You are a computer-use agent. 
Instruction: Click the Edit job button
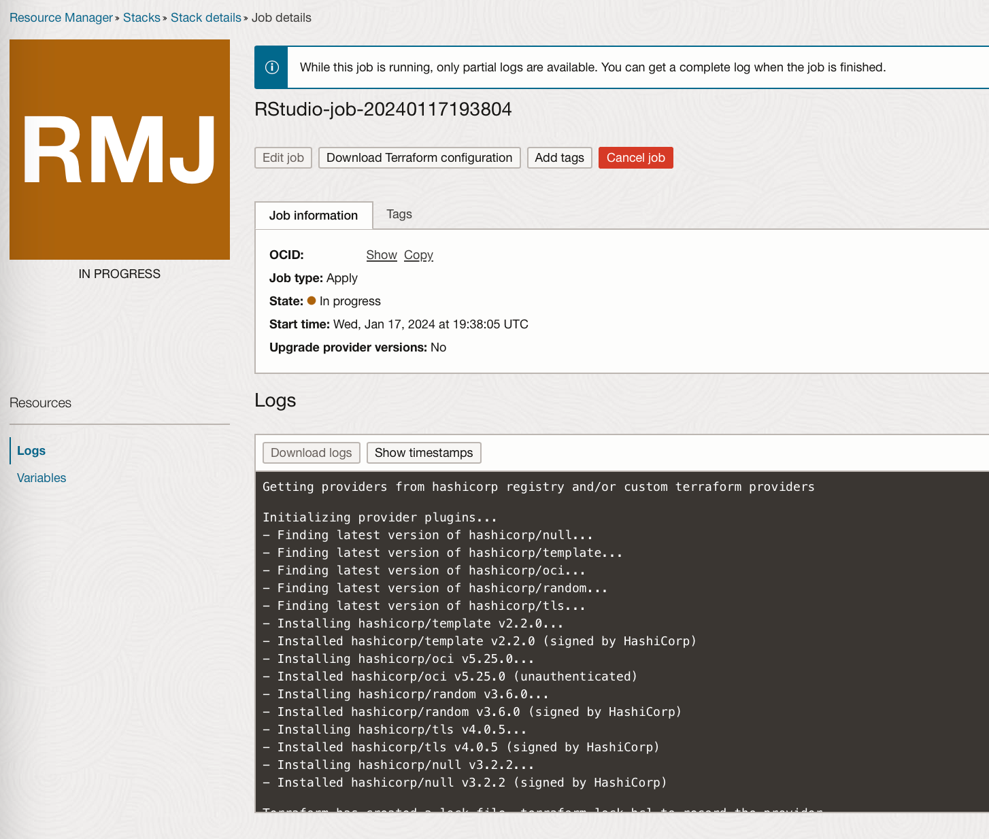[x=283, y=158]
